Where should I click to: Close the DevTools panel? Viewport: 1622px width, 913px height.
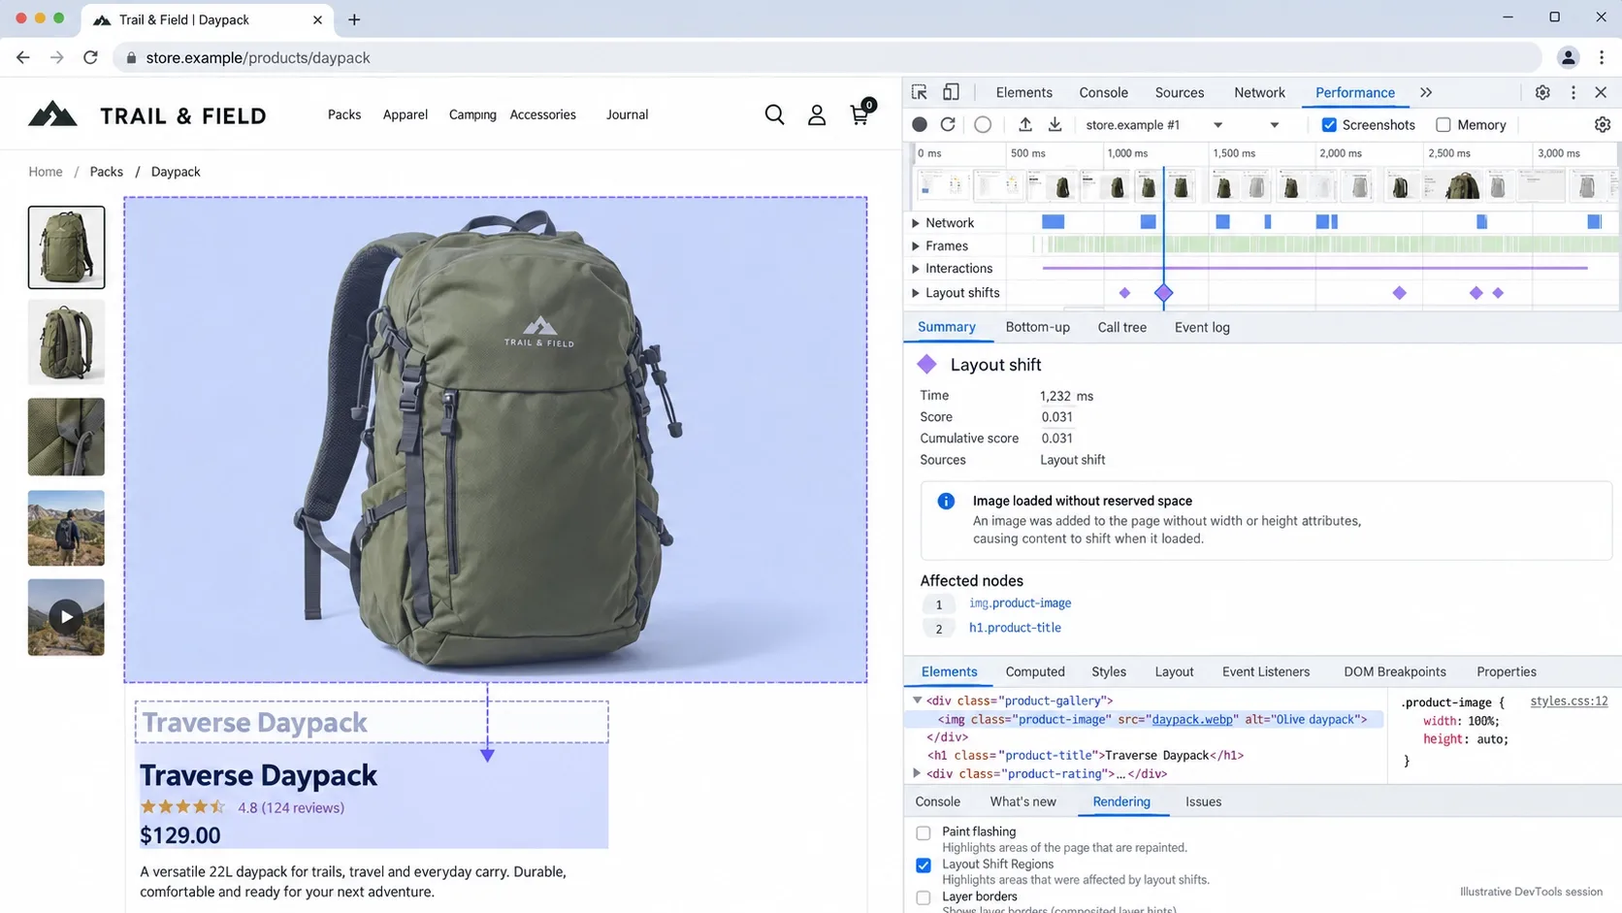pyautogui.click(x=1601, y=92)
